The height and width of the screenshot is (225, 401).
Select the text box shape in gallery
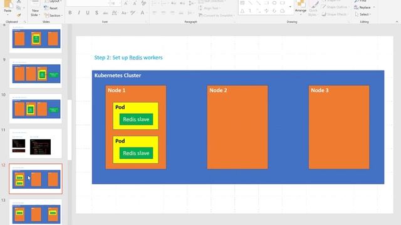coord(242,2)
